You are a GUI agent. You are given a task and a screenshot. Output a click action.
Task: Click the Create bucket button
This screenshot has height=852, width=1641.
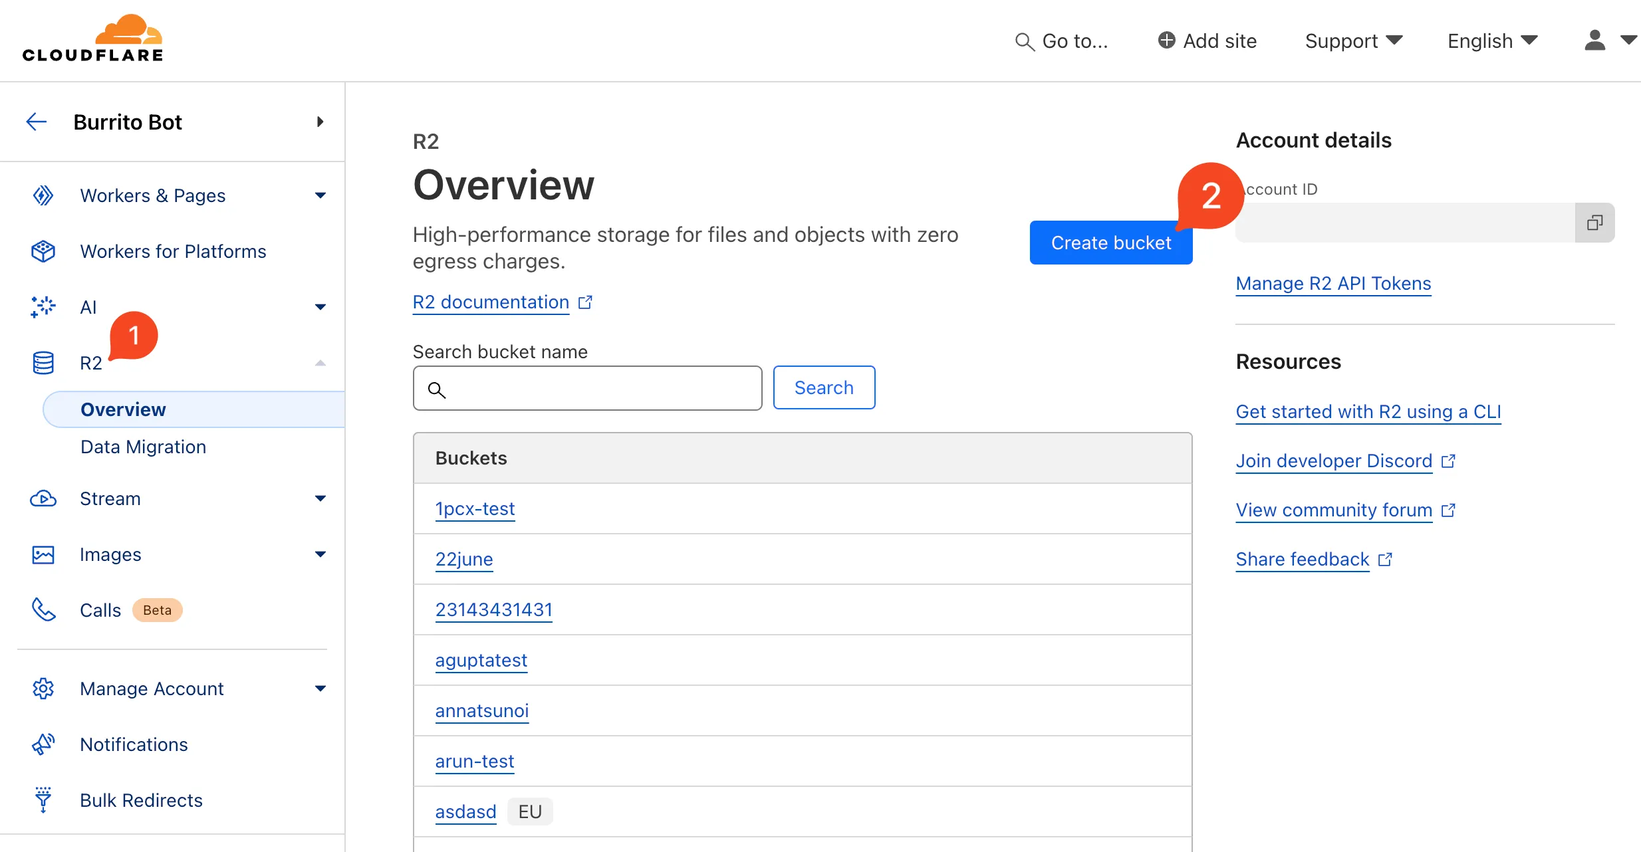tap(1110, 241)
